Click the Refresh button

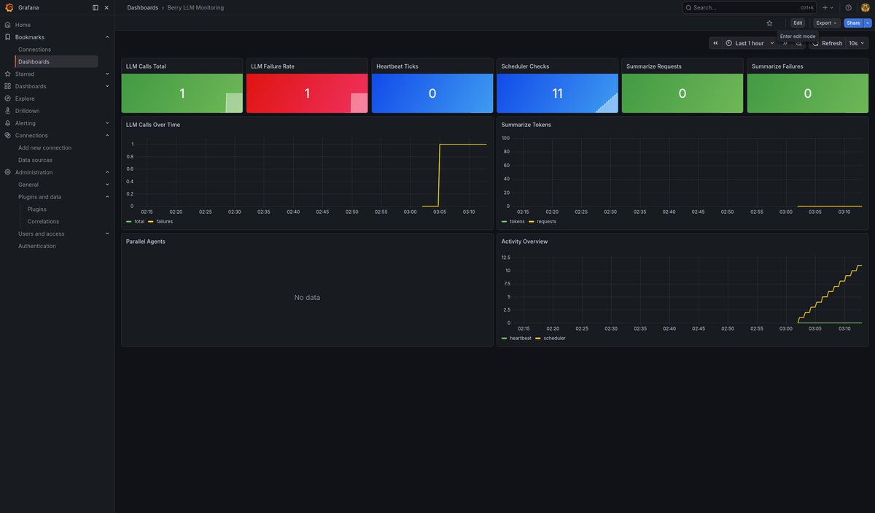(x=827, y=43)
